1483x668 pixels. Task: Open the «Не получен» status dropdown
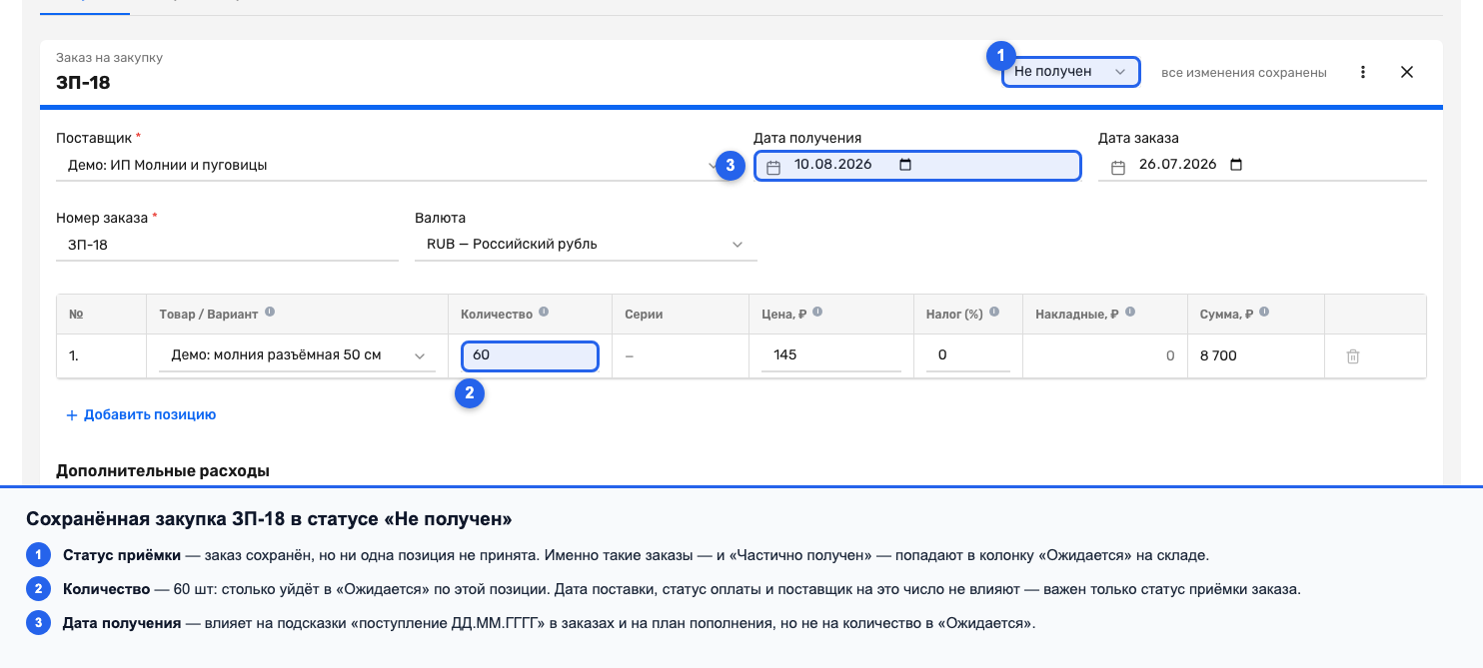click(1071, 72)
